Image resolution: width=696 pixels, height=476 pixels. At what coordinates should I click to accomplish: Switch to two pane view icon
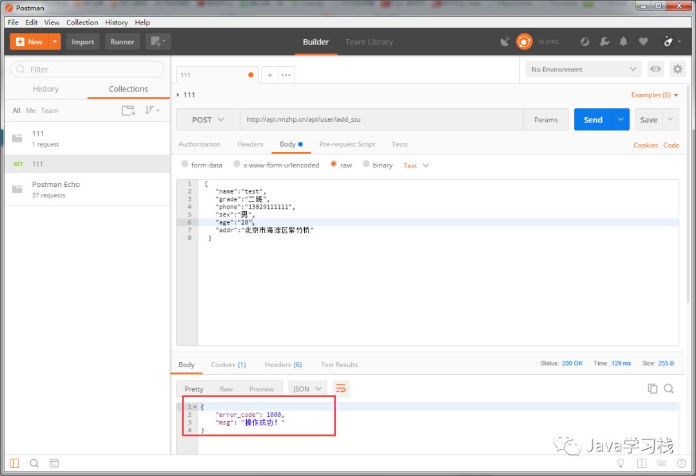641,463
